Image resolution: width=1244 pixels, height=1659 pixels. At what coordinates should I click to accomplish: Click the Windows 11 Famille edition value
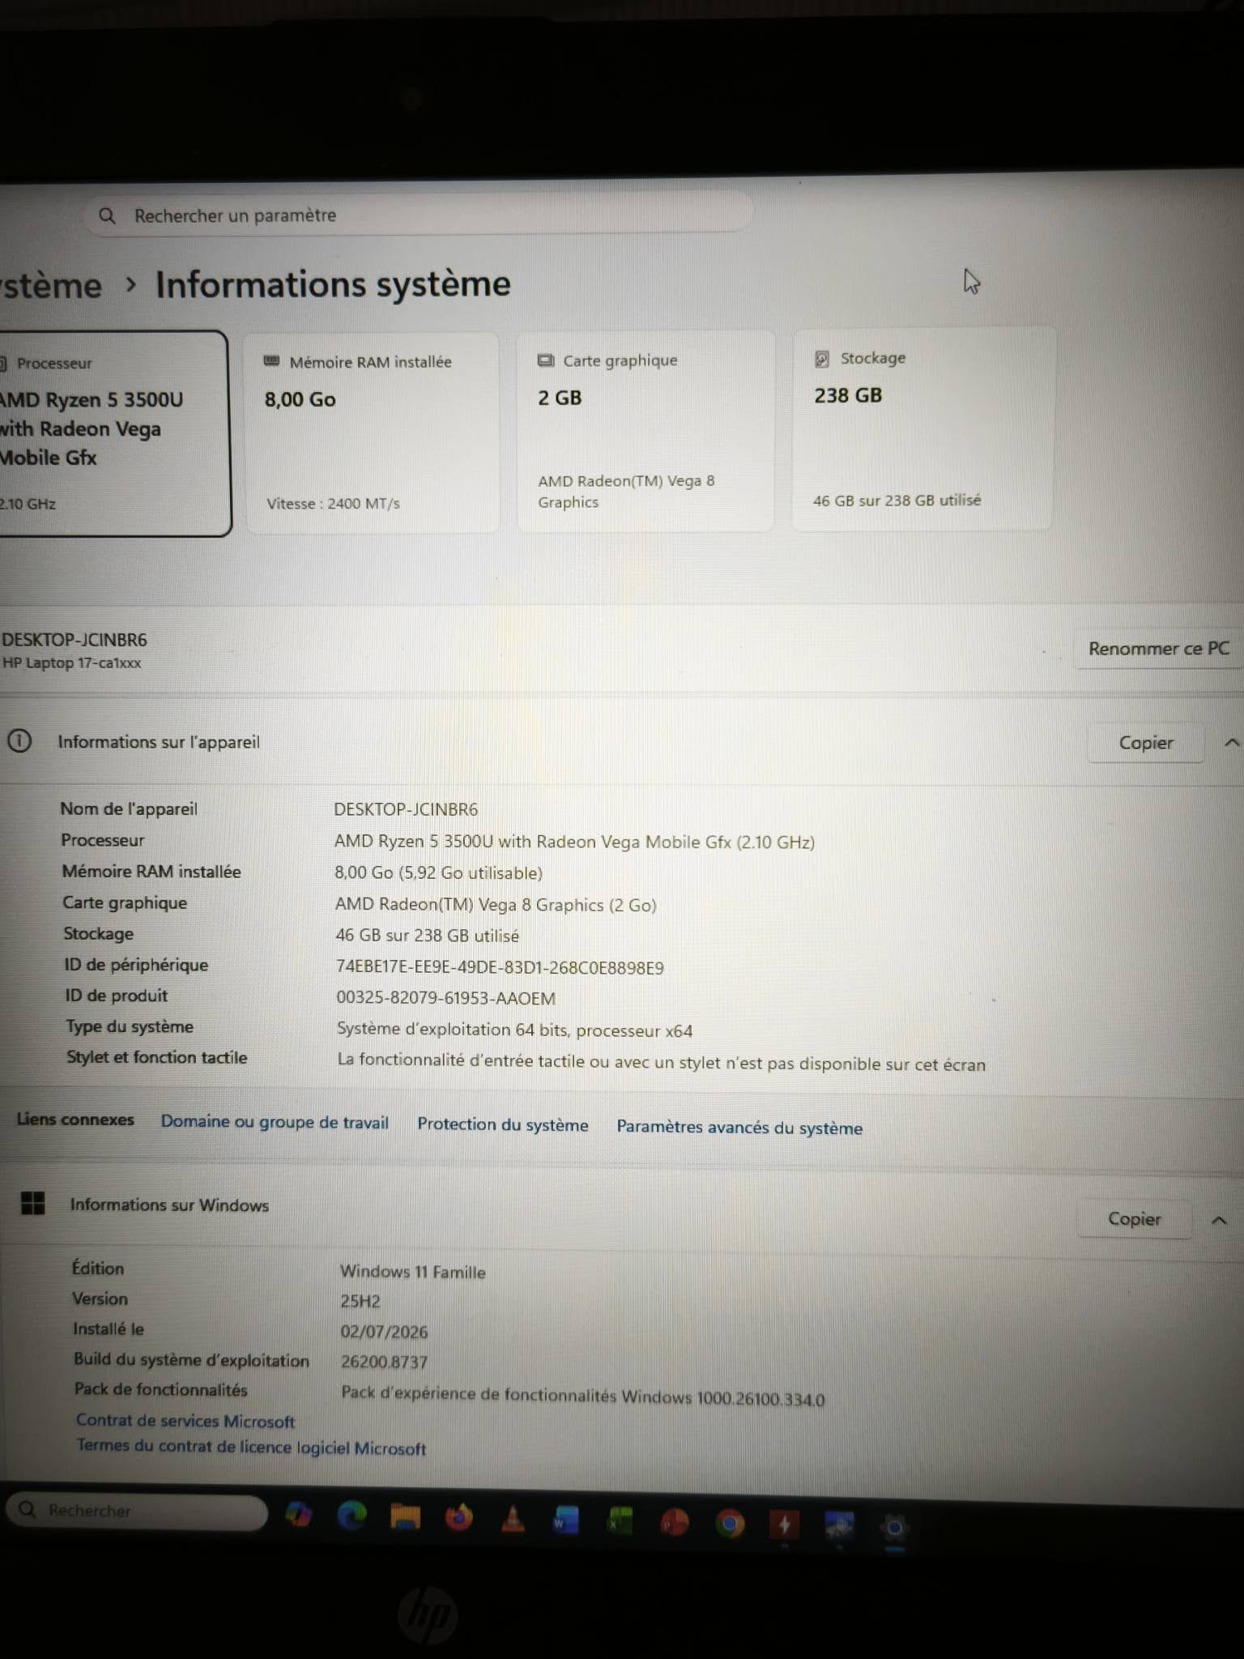(412, 1272)
